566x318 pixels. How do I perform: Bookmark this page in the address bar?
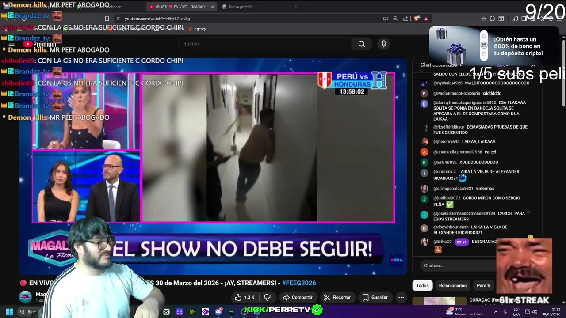[x=107, y=19]
